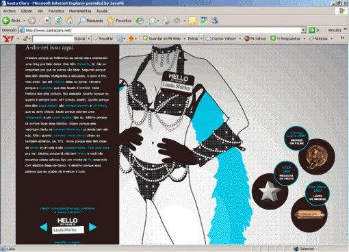Viewport: 349px width, 252px height.
Task: Expand the Mail icon dropdown arrow
Action: (158, 21)
